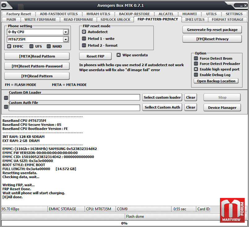Screen dimensions: 249x227
Task: Switch to SIMLOCK UNLOCK tab
Action: 115,19
